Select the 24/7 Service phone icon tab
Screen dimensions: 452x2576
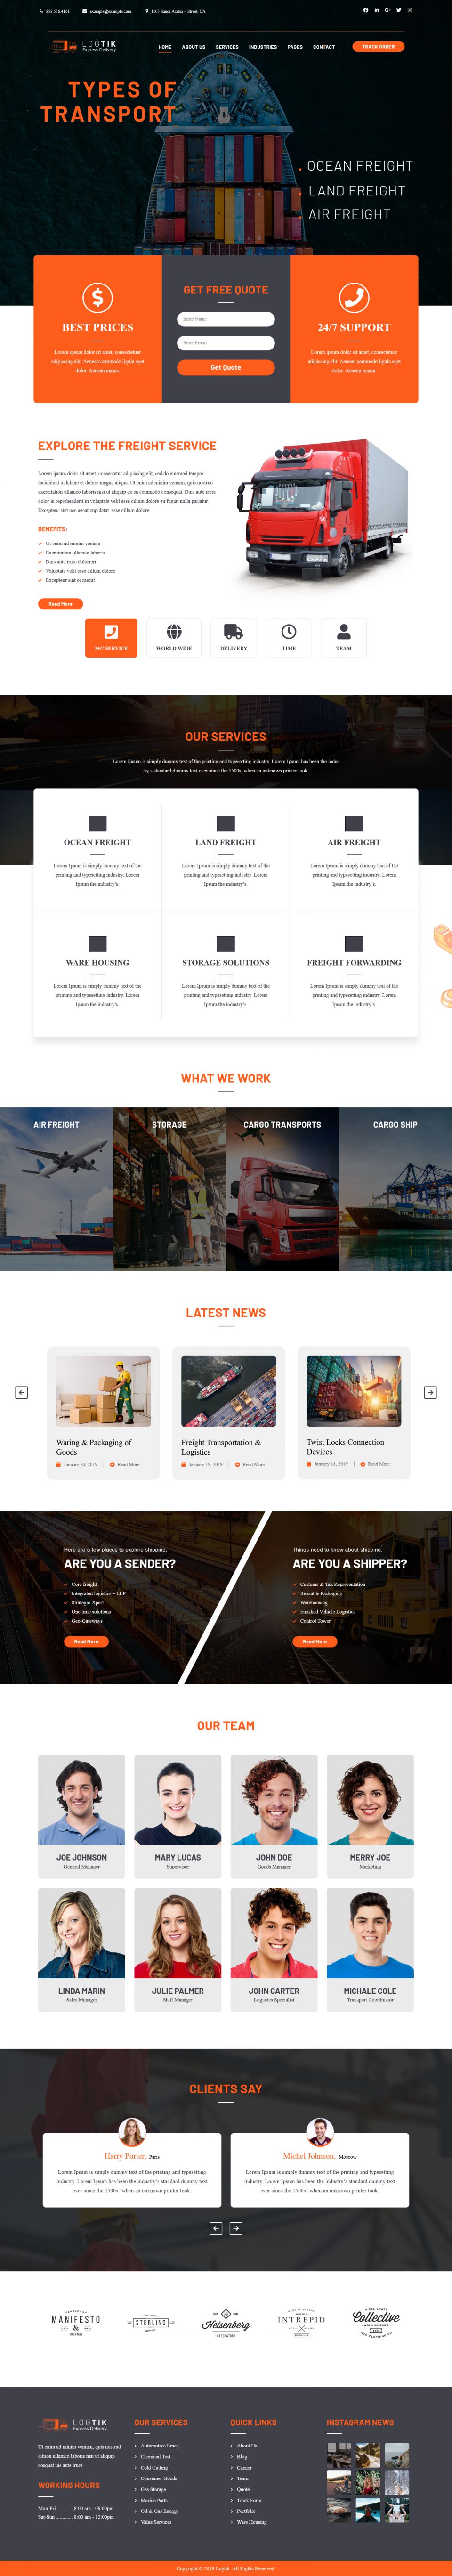[x=111, y=632]
